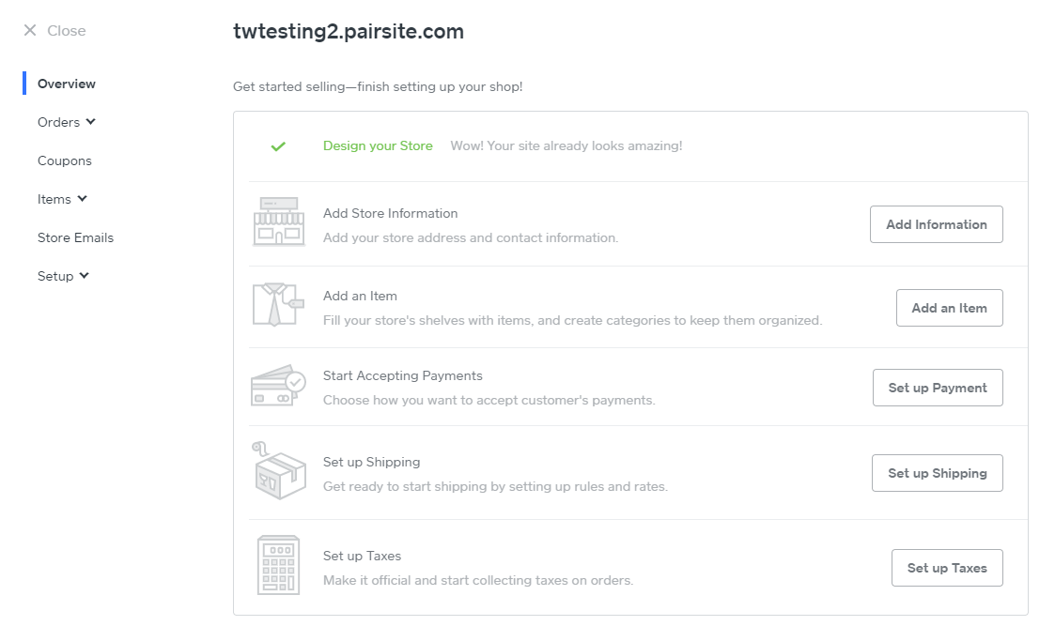Open the Design your Store link
The image size is (1055, 626).
[x=378, y=145]
